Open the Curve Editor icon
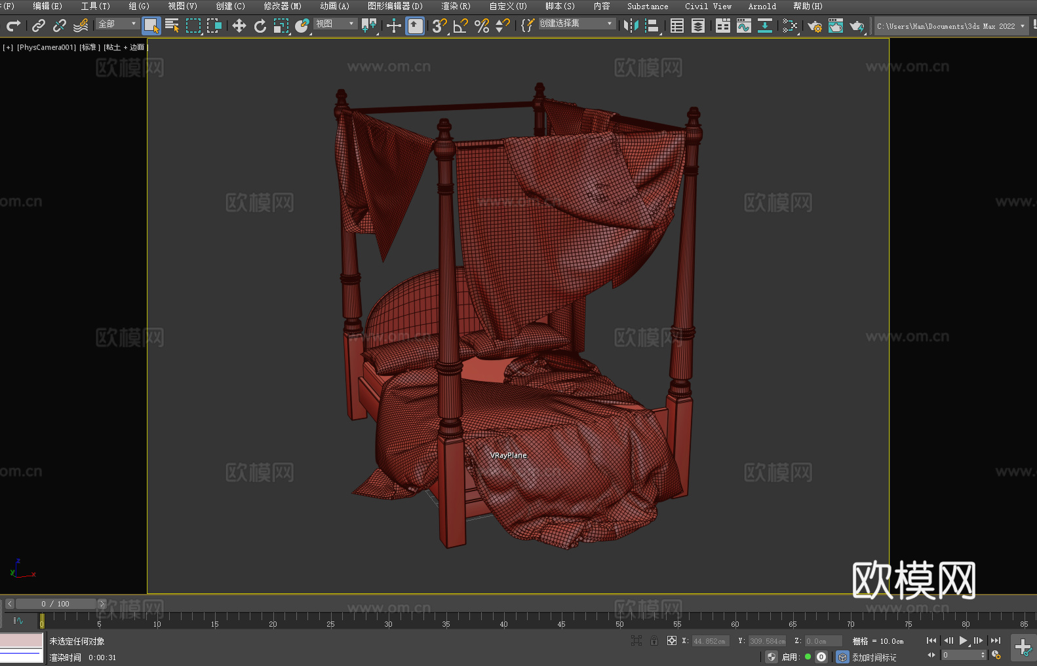This screenshot has width=1037, height=666. pyautogui.click(x=743, y=26)
